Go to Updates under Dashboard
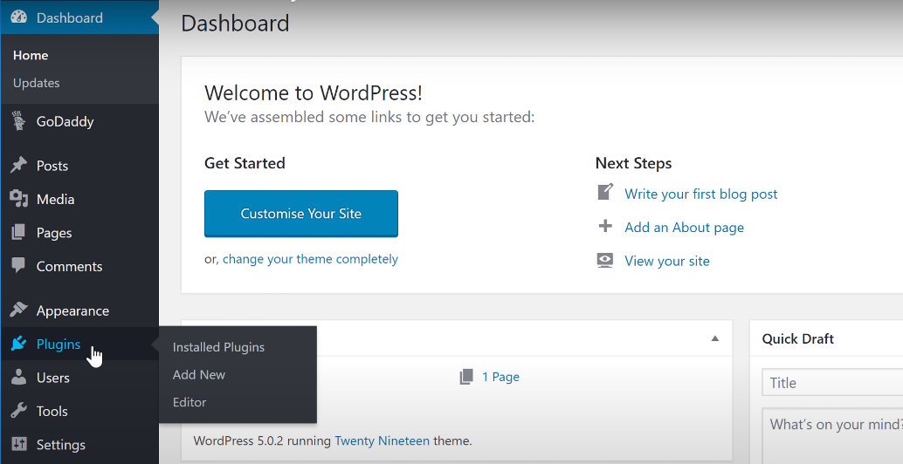This screenshot has width=903, height=464. tap(37, 83)
